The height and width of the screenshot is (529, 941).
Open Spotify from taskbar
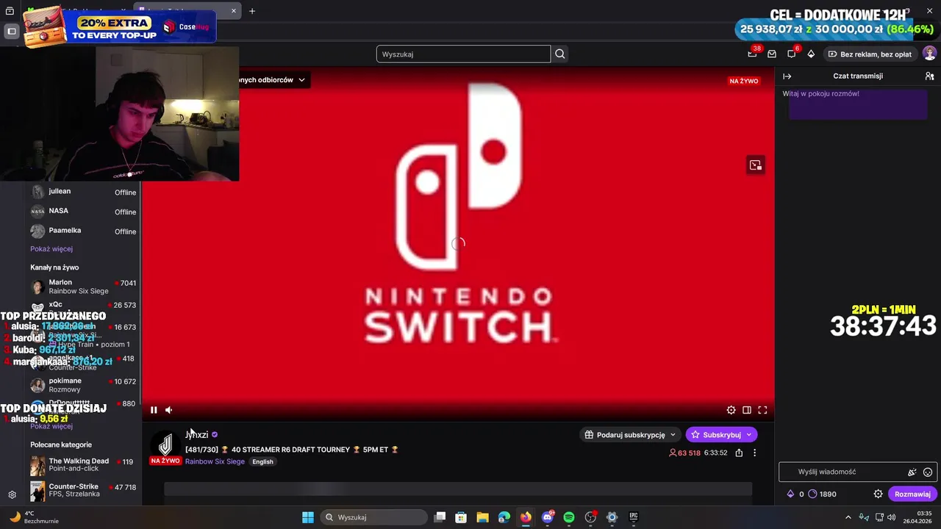569,517
